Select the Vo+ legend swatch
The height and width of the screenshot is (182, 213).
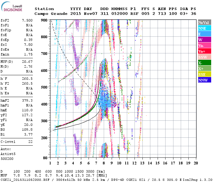click(204, 51)
